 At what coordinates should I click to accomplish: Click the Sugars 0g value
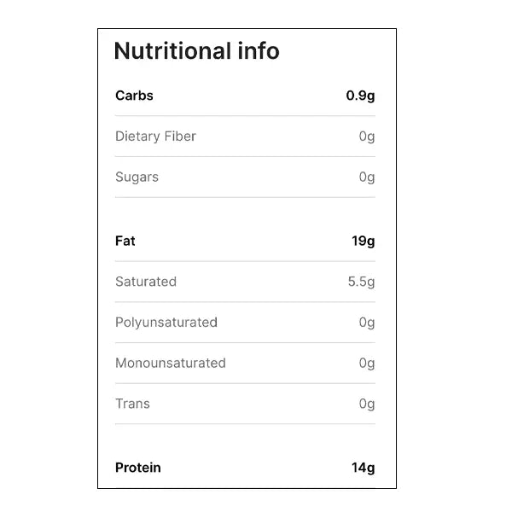(x=367, y=177)
